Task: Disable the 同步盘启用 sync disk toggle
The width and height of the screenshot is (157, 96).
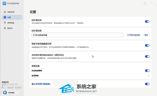Action: pyautogui.click(x=147, y=22)
